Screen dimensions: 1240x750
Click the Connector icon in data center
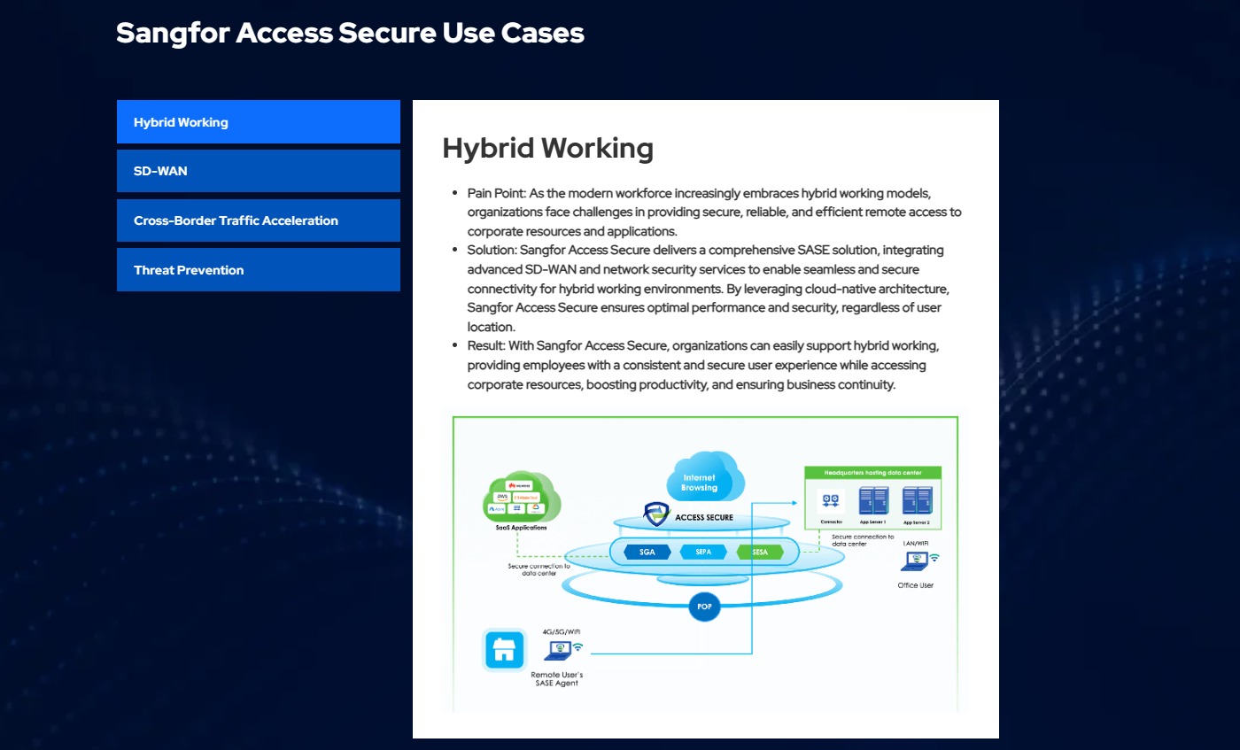[x=831, y=501]
